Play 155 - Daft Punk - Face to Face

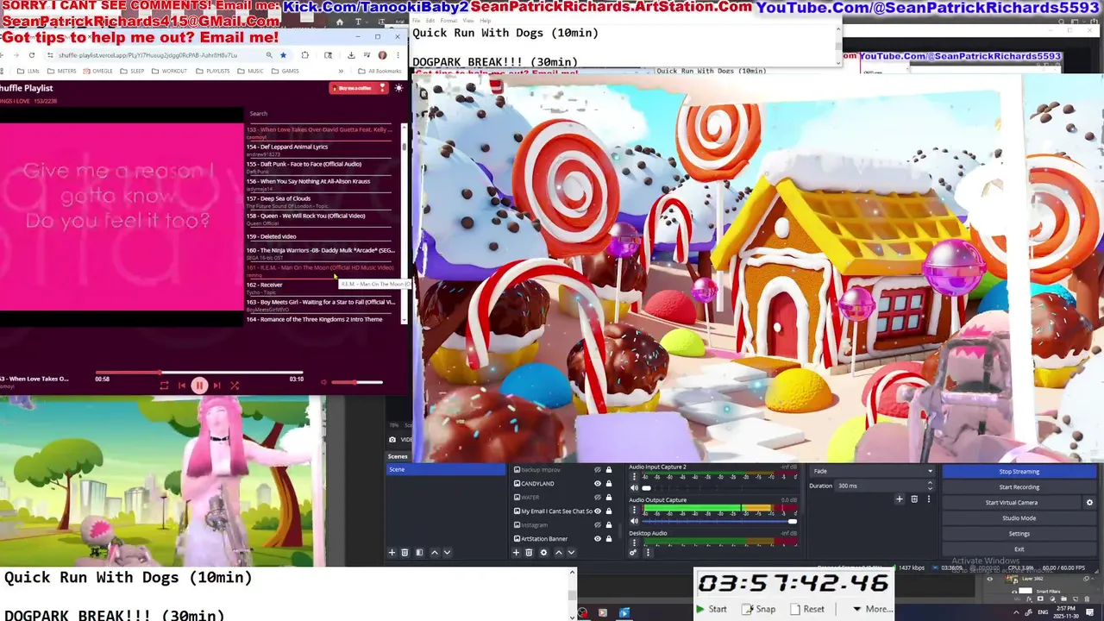click(x=320, y=167)
